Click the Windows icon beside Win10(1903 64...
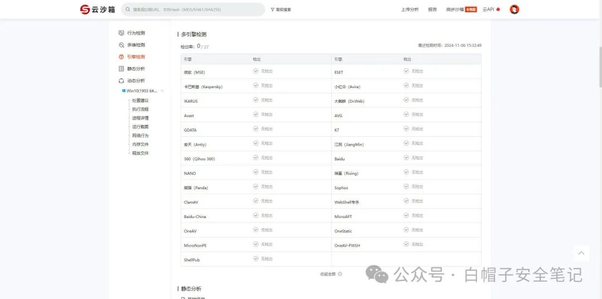602x299 pixels. (x=124, y=91)
